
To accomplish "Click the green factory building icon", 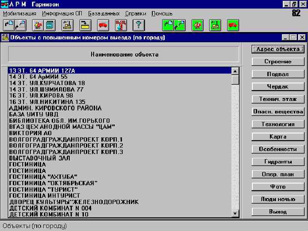I will (x=215, y=25).
